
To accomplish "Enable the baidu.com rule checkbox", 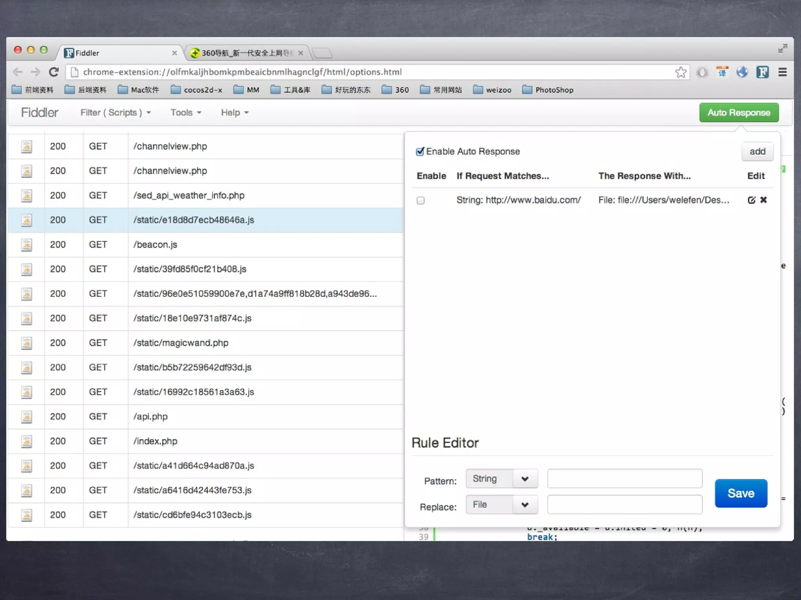I will tap(420, 200).
